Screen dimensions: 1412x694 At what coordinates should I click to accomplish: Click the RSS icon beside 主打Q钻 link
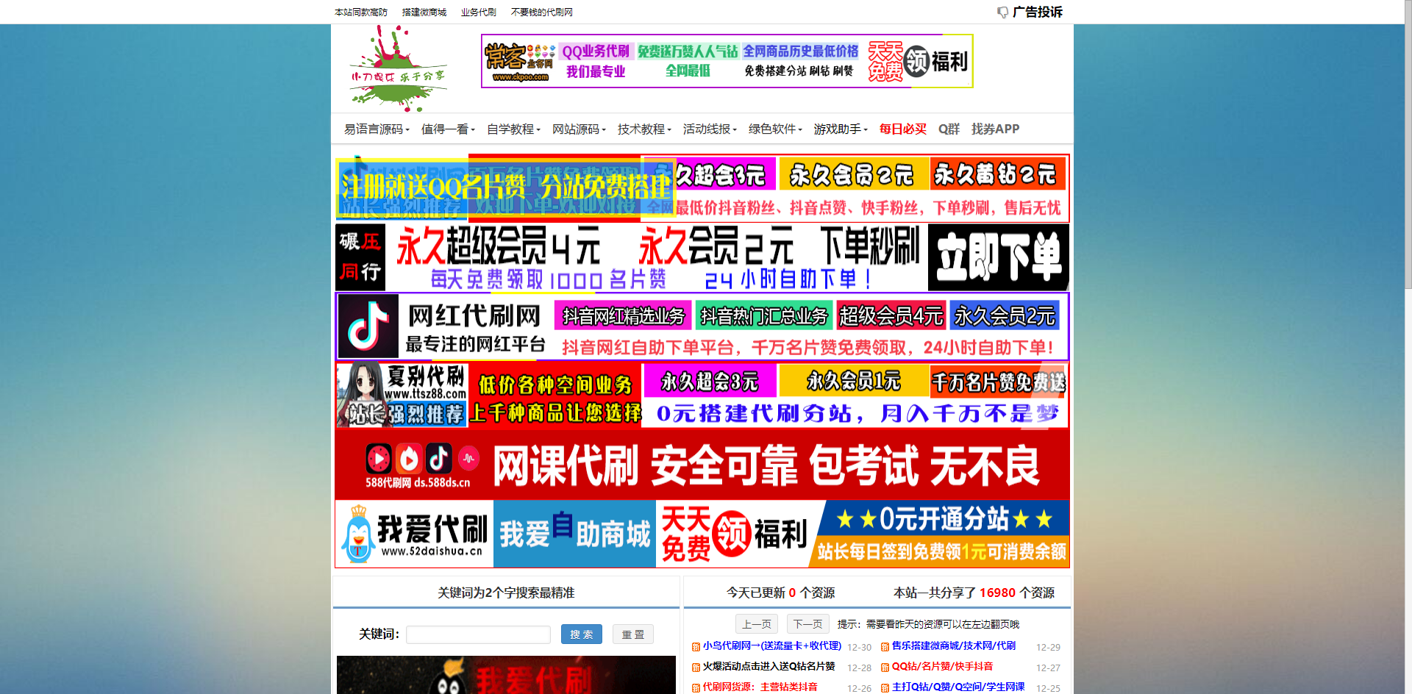[x=885, y=688]
